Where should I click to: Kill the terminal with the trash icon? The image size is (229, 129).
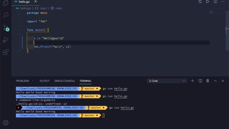(208, 81)
